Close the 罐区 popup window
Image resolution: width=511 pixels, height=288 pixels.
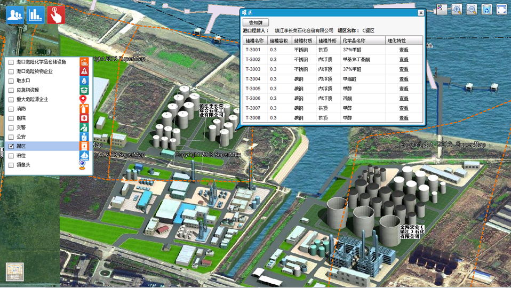tap(420, 13)
